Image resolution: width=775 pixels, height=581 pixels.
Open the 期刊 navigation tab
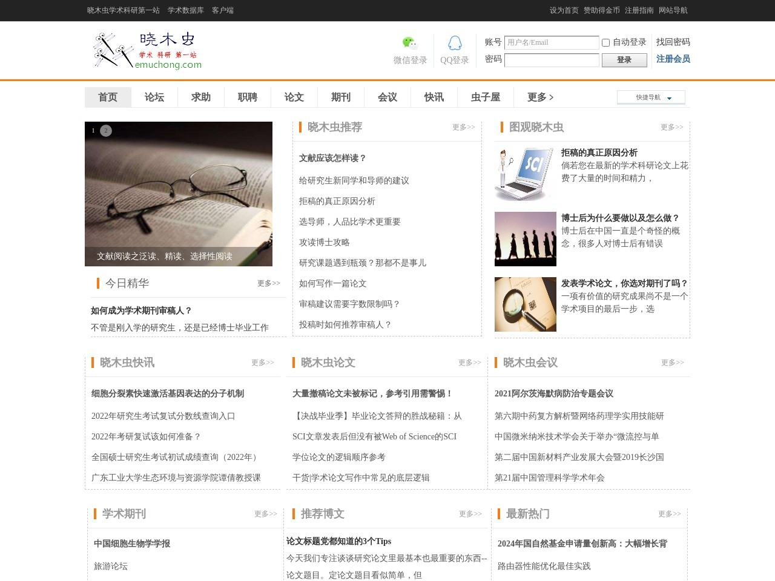341,97
